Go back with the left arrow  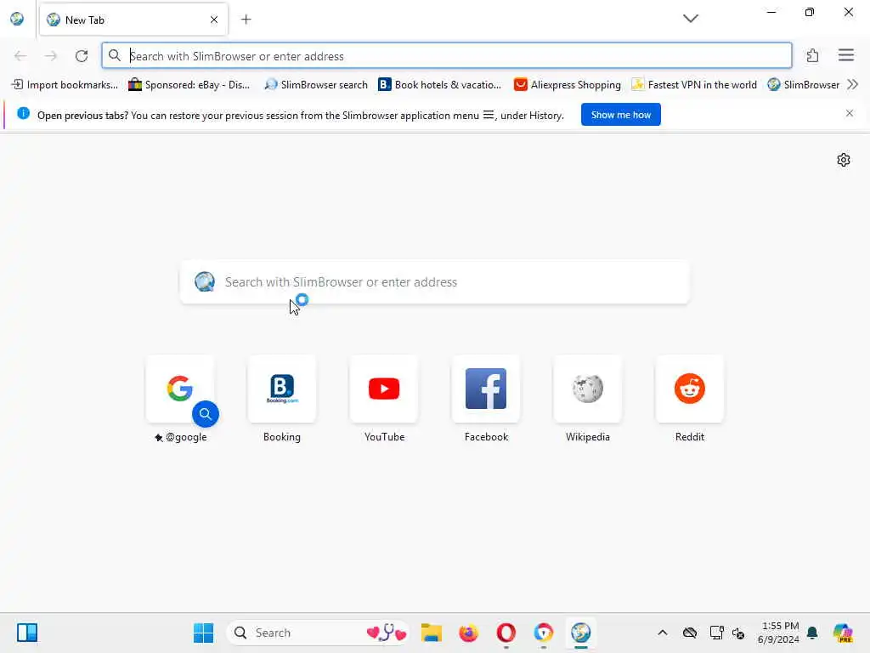point(20,56)
